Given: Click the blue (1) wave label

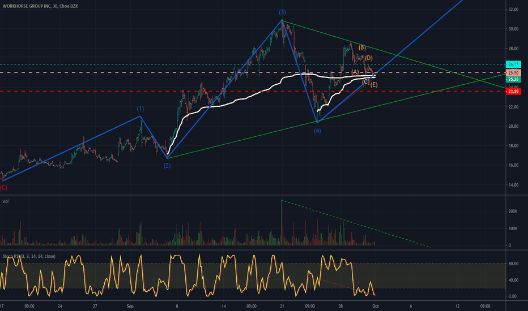Looking at the screenshot, I should tap(140, 109).
